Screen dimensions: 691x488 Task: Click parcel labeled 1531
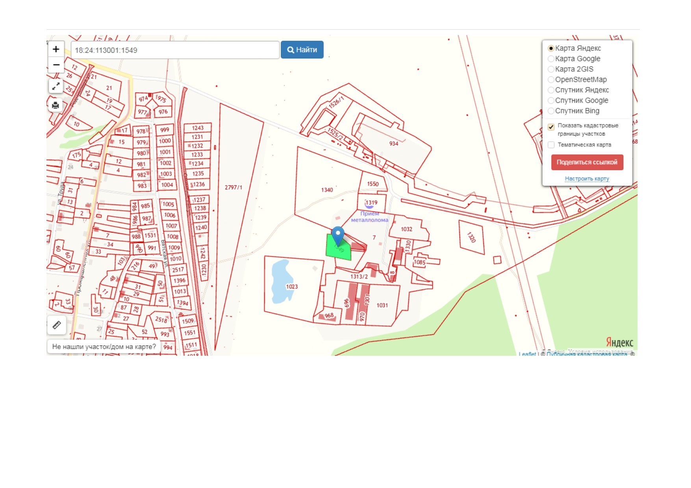[150, 235]
